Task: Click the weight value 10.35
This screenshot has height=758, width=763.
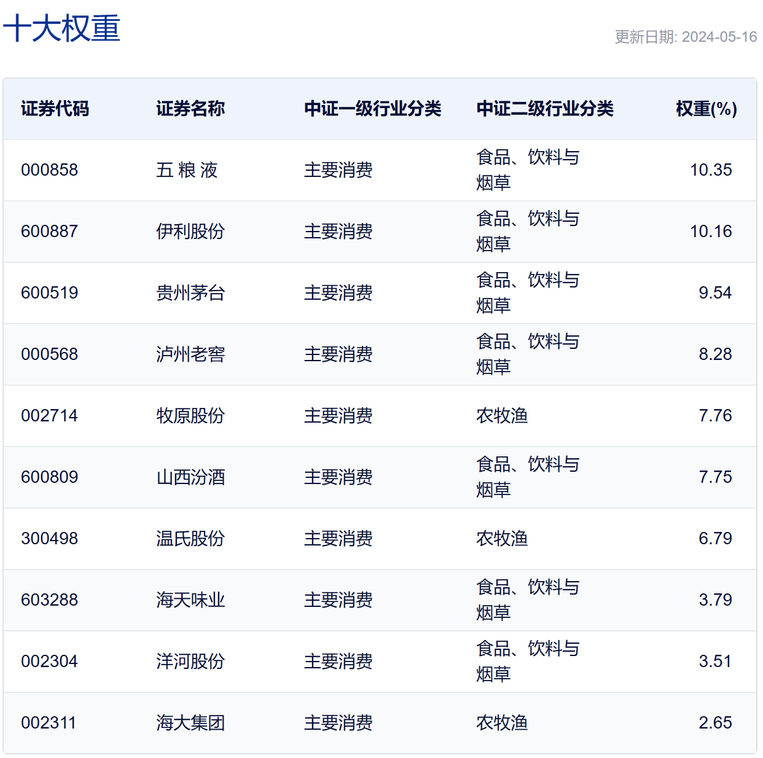Action: tap(711, 170)
